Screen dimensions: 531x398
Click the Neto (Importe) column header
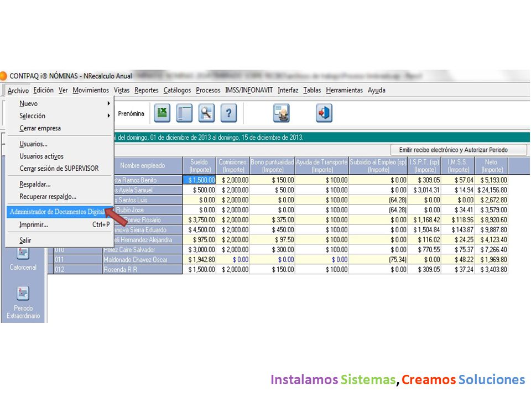pyautogui.click(x=491, y=166)
